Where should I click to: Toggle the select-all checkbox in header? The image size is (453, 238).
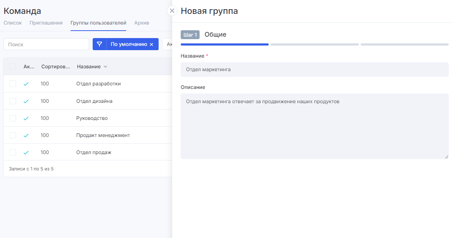point(13,67)
